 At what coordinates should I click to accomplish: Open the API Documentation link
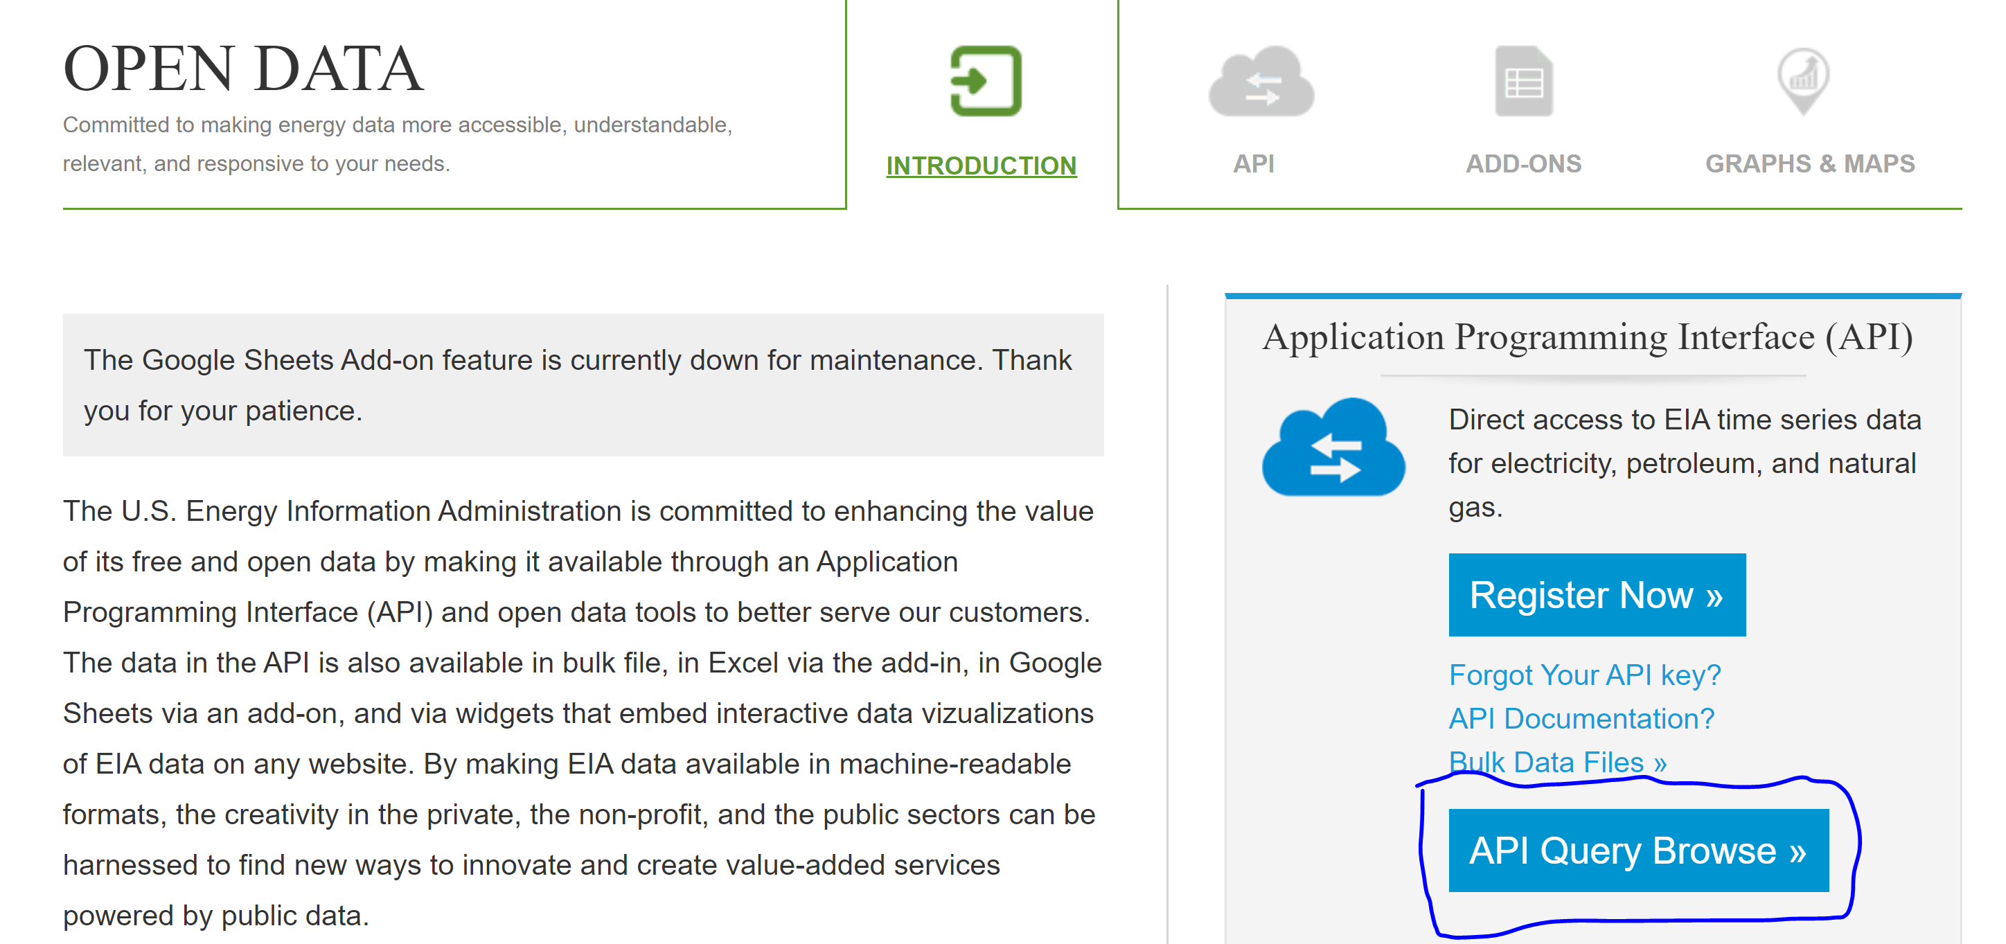coord(1581,718)
